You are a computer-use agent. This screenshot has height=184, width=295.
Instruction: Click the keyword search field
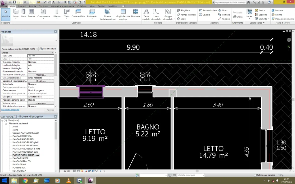point(230,2)
